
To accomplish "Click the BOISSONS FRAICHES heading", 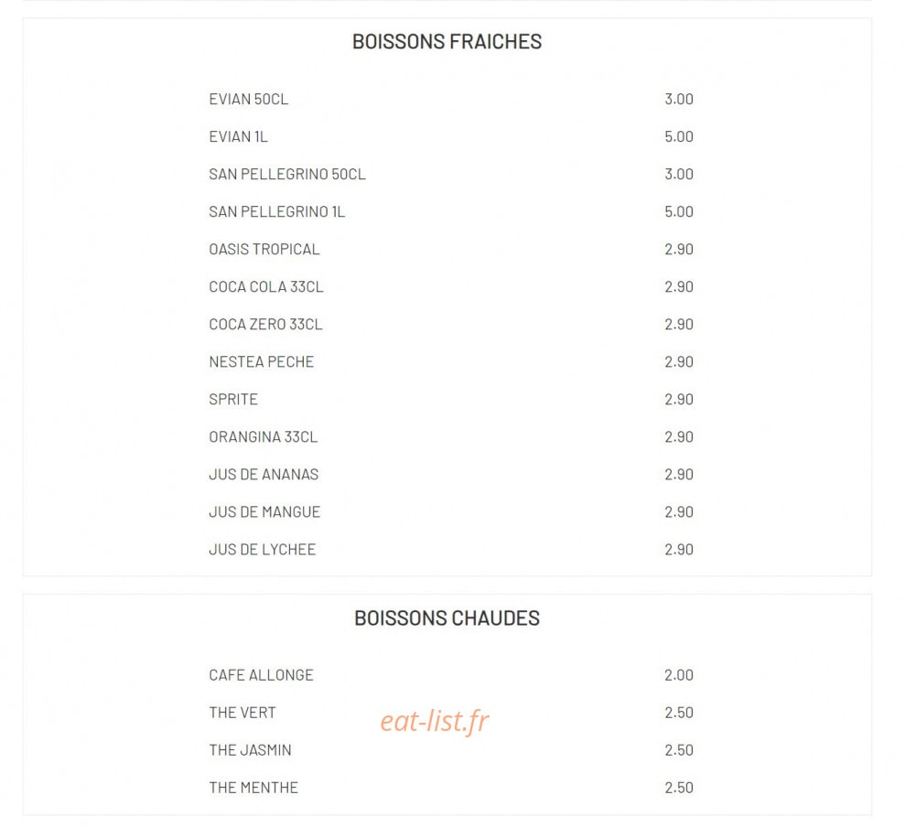I will [x=447, y=41].
